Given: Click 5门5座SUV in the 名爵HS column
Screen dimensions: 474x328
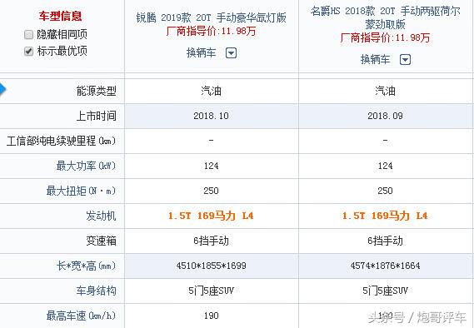Looking at the screenshot, I should [x=385, y=291].
